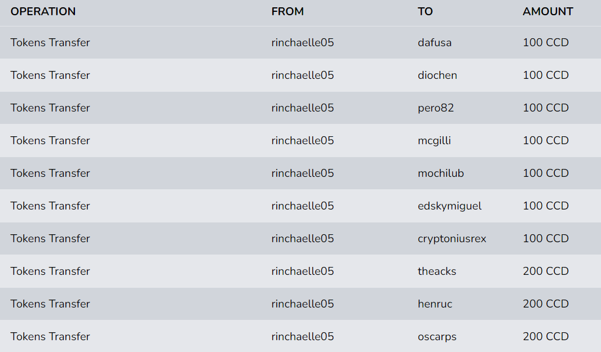Click the OPERATION column header
The width and height of the screenshot is (601, 352).
[x=43, y=11]
